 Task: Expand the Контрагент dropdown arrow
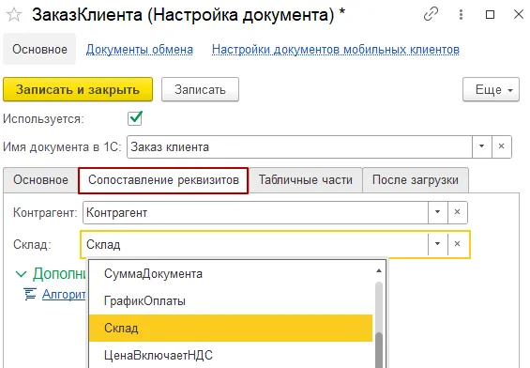click(x=437, y=212)
